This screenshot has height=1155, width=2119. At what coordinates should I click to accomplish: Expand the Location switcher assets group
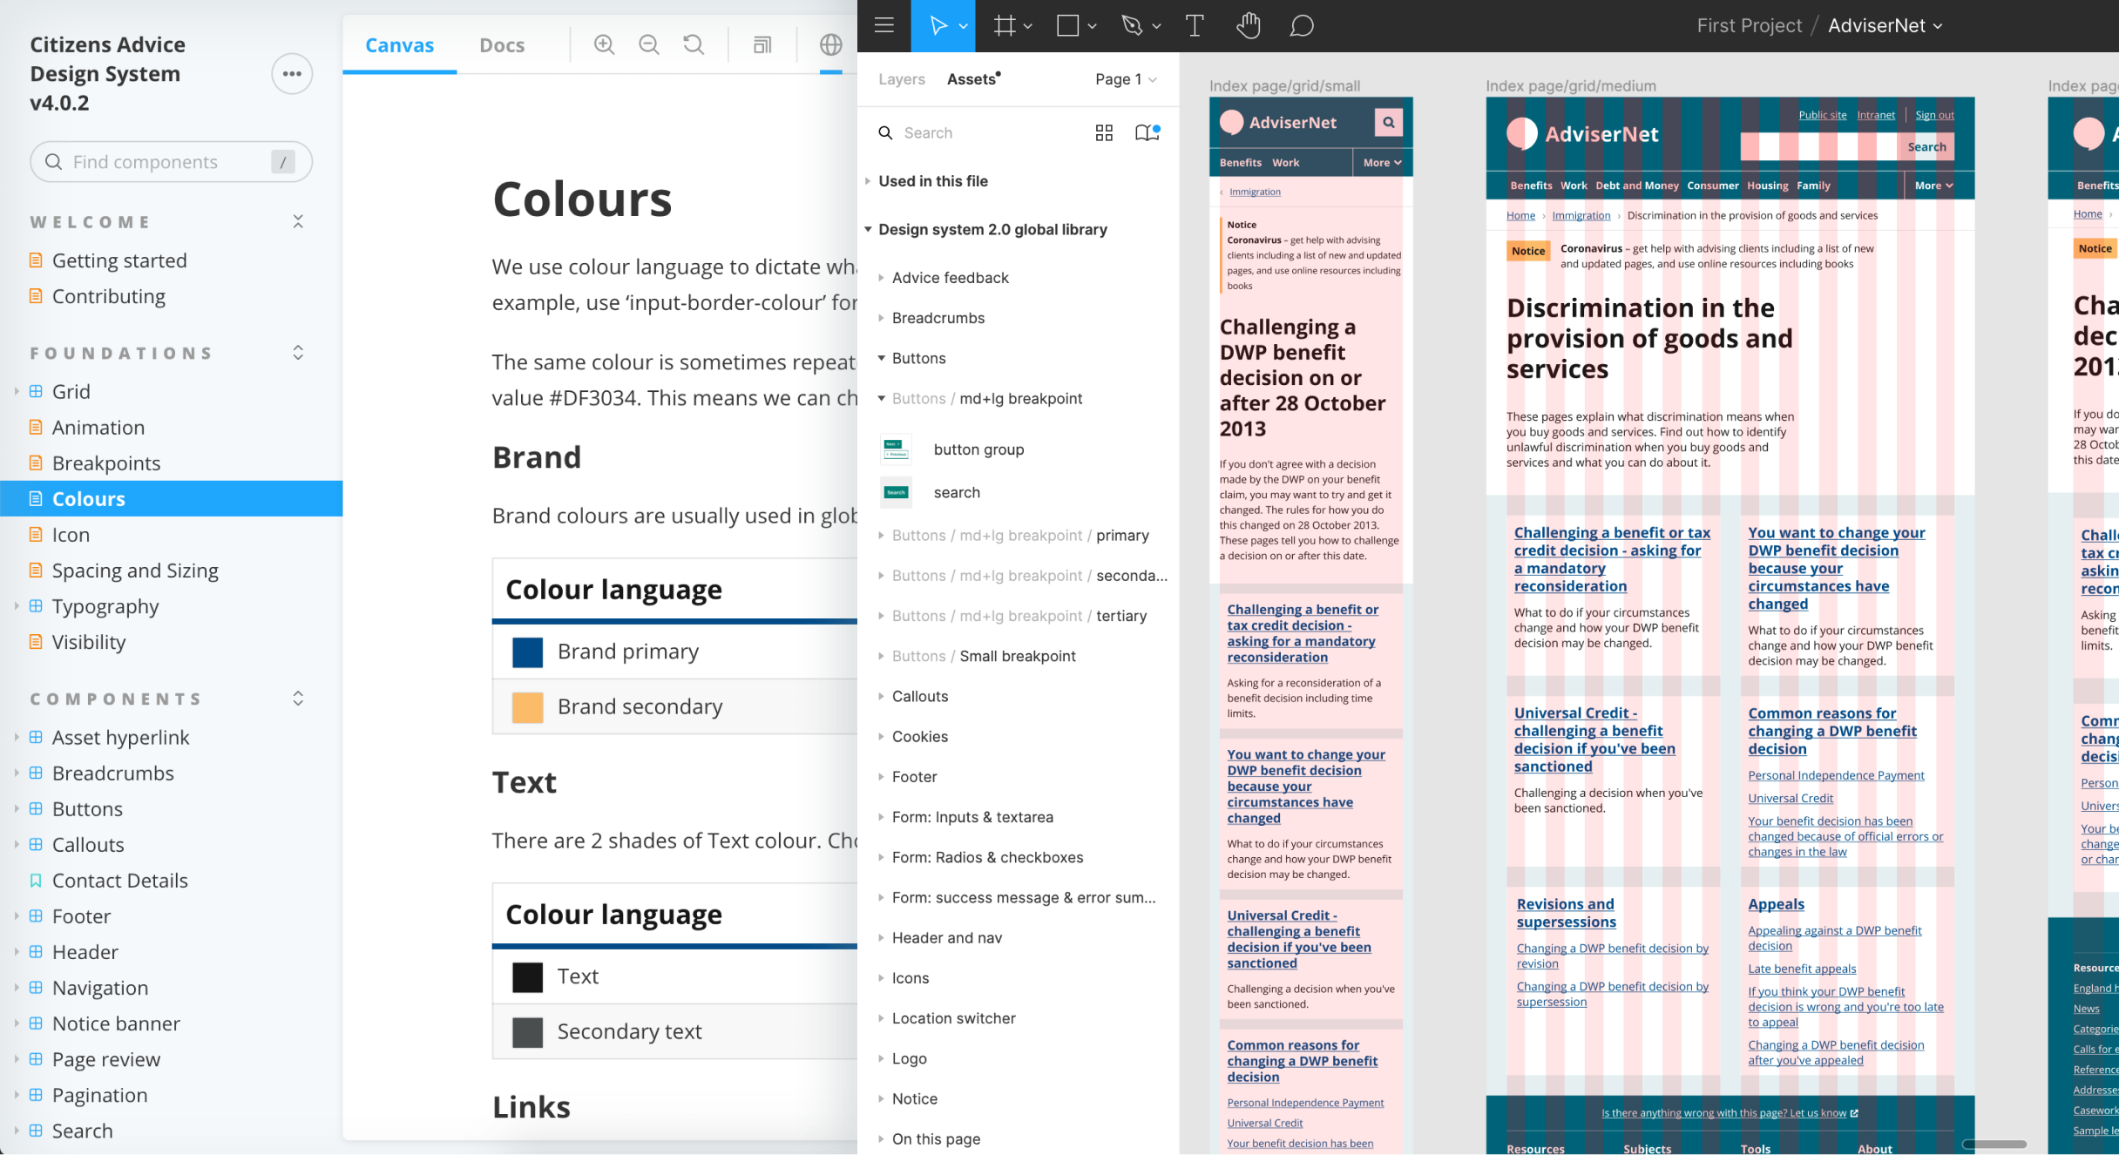[881, 1018]
